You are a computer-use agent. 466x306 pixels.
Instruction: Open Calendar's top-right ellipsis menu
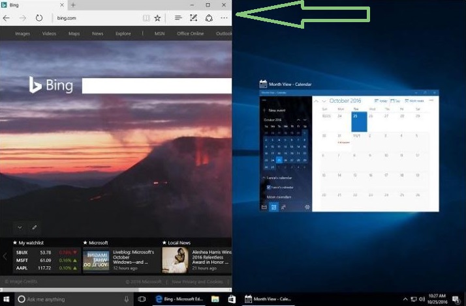pos(431,101)
